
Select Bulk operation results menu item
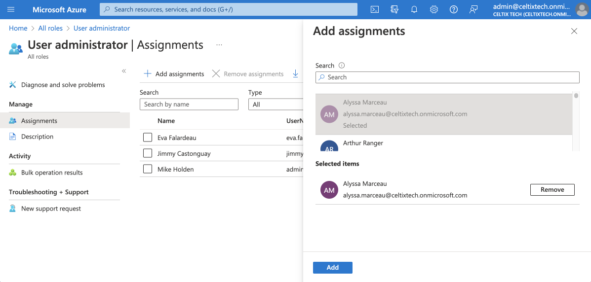52,173
